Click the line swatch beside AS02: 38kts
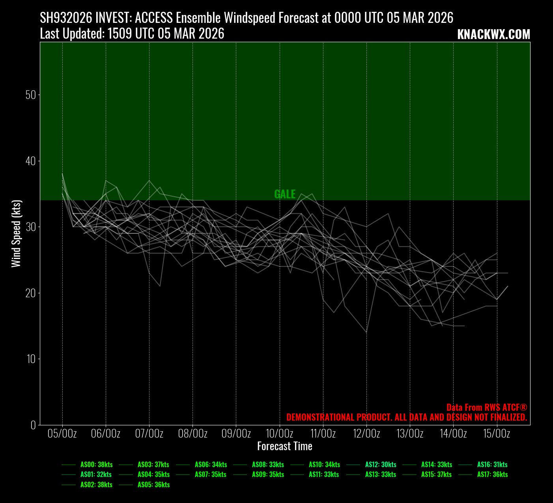 pos(68,485)
